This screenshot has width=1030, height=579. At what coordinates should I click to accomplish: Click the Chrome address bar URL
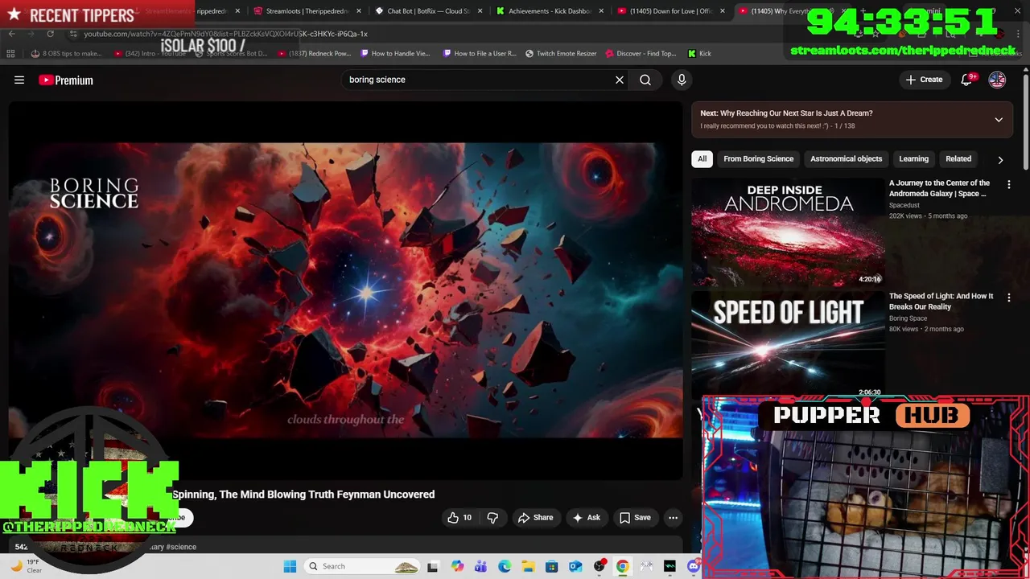pos(225,34)
